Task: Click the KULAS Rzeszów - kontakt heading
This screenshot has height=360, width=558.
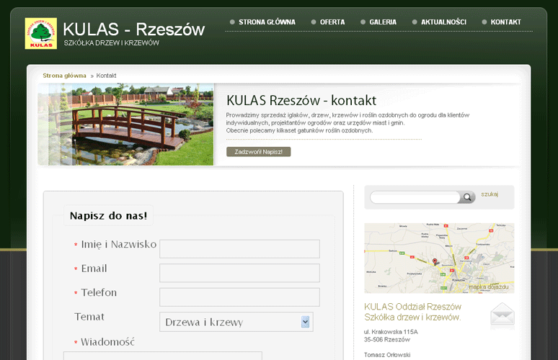Action: click(x=301, y=101)
